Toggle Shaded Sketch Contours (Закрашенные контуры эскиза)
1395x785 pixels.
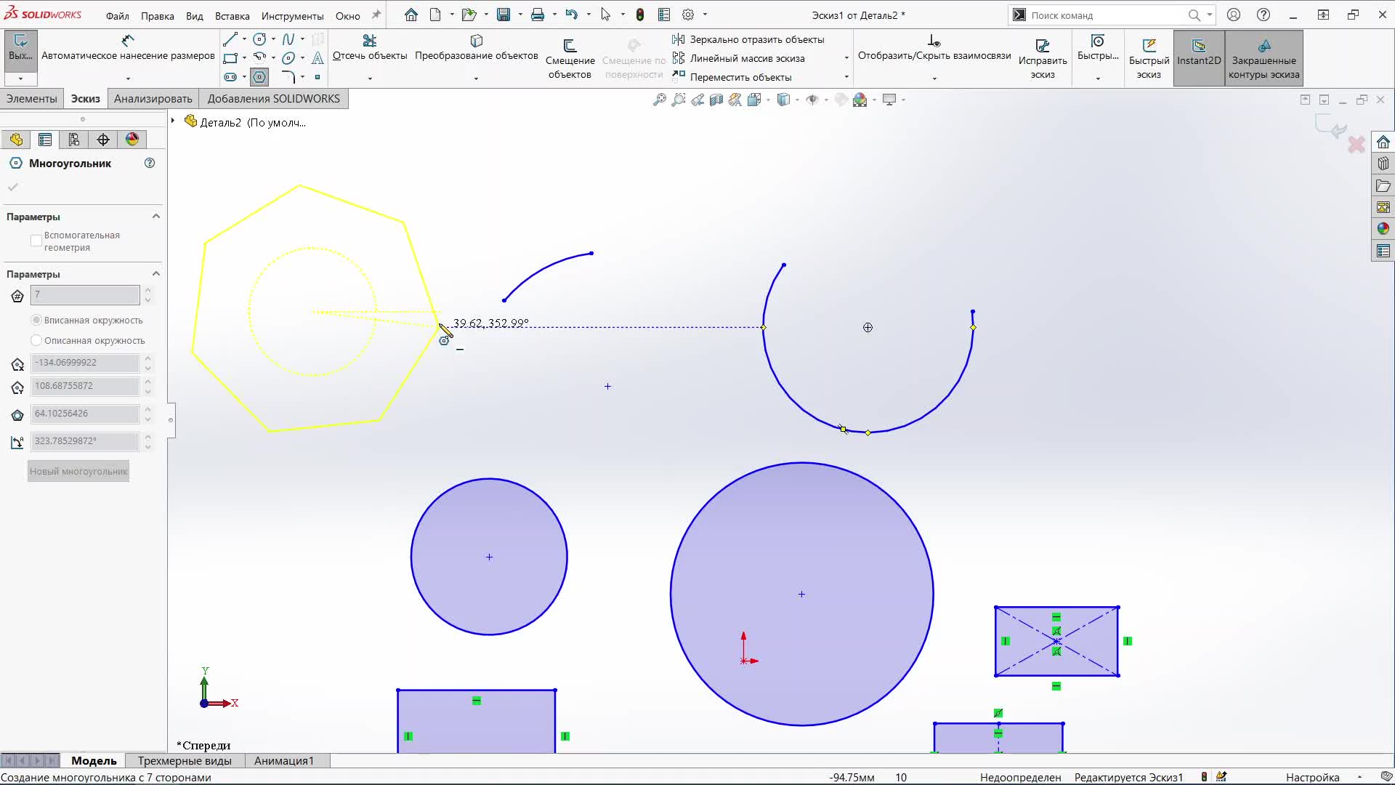[x=1264, y=58]
